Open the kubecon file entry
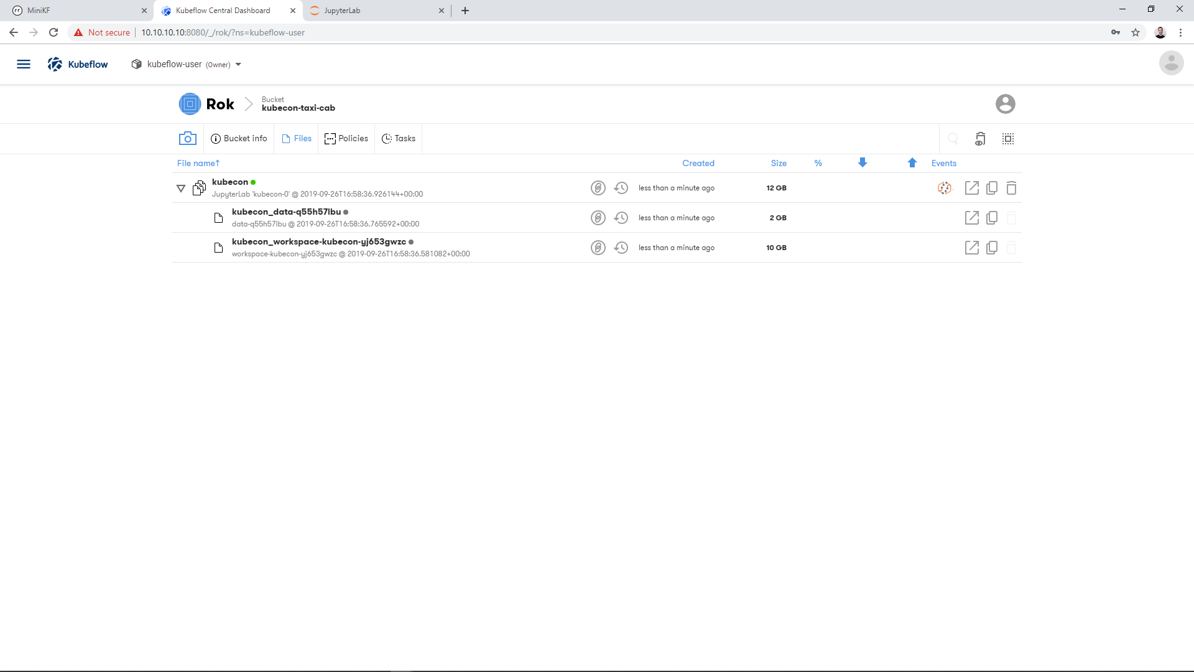Screen dimensions: 1194x672 (x=229, y=182)
